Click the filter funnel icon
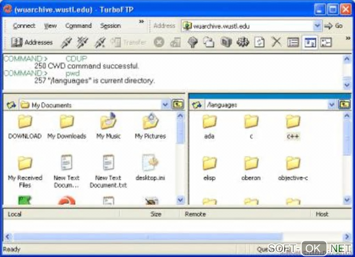 (x=193, y=42)
